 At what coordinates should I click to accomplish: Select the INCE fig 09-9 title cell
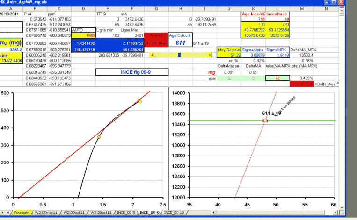tap(132, 72)
